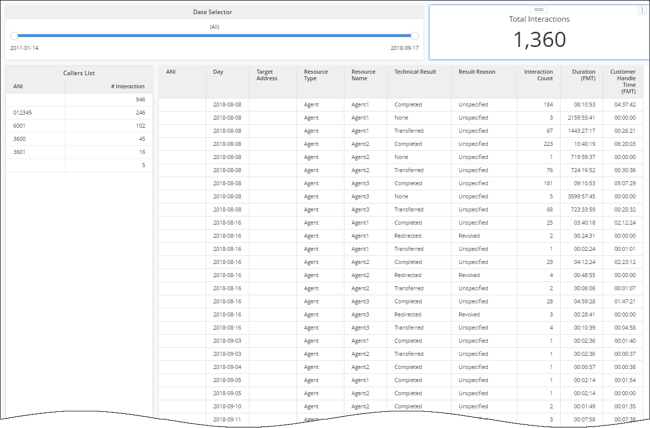Select caller 6001 in Callers List
650x428 pixels.
(x=19, y=126)
